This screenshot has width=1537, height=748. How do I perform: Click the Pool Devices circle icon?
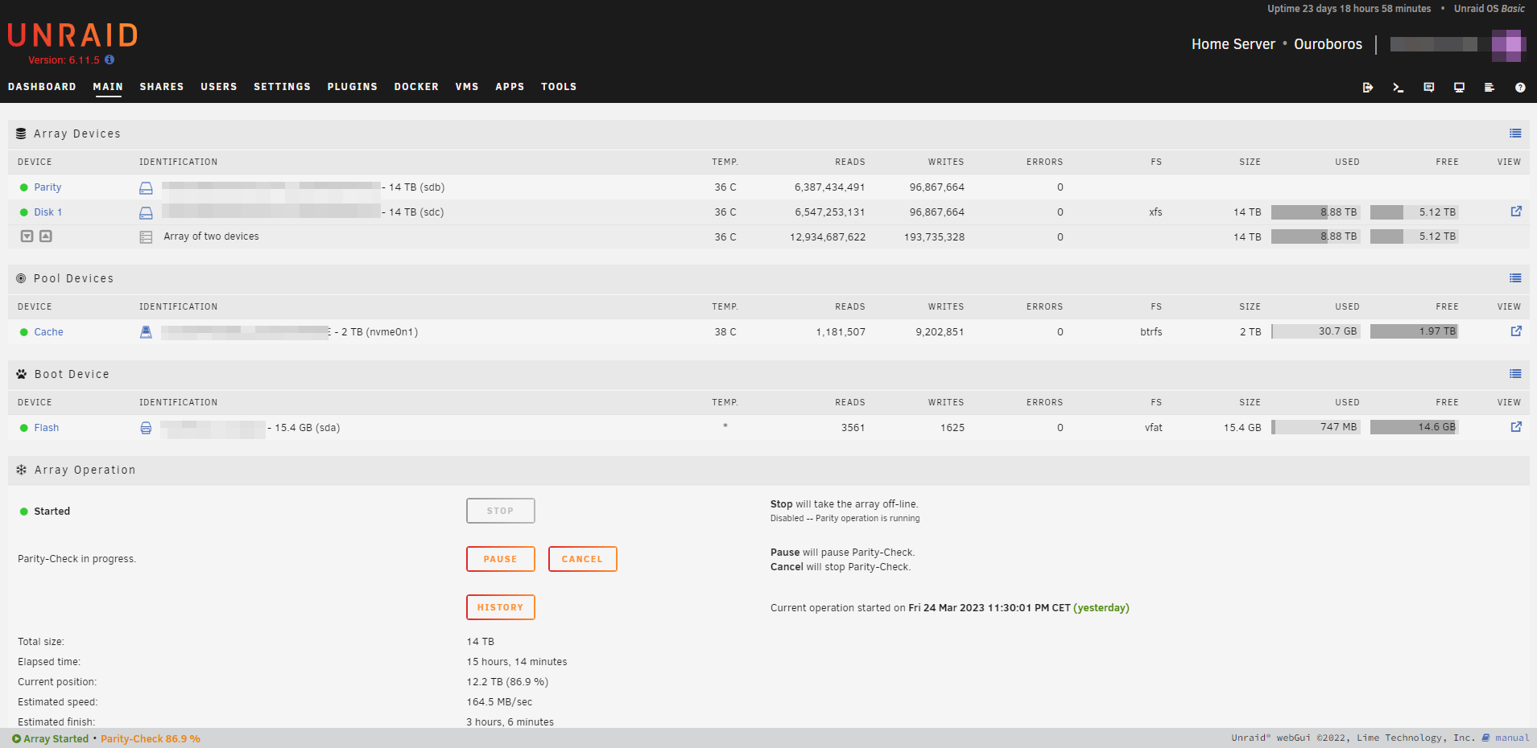click(x=21, y=278)
